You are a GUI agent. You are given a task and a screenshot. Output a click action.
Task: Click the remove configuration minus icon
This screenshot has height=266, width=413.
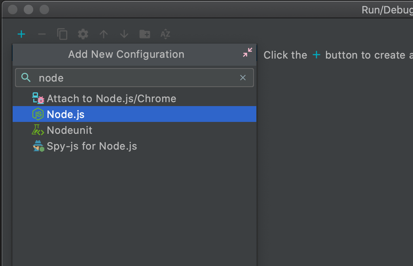(42, 34)
